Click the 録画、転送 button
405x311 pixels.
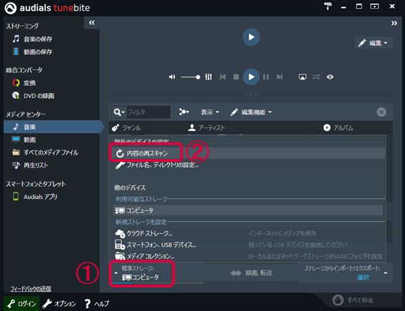(x=251, y=273)
